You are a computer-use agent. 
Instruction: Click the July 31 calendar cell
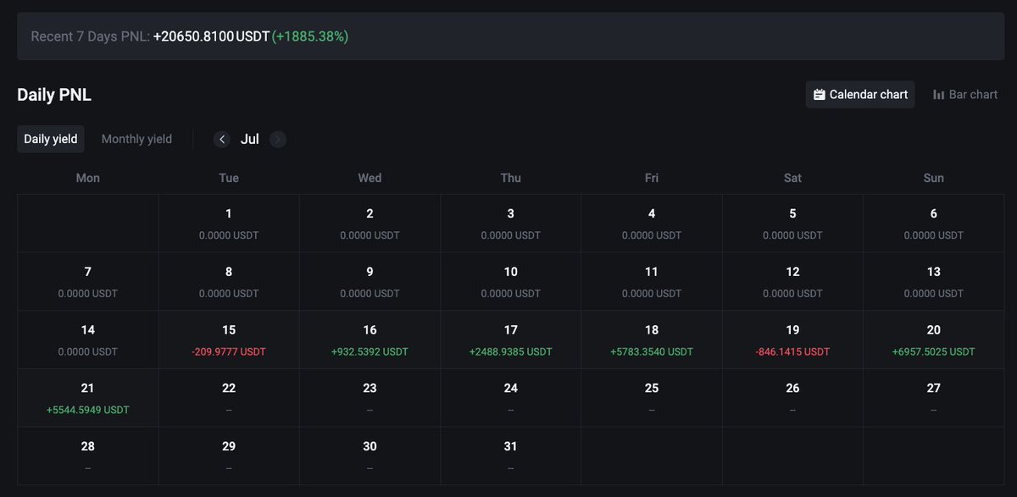[511, 456]
